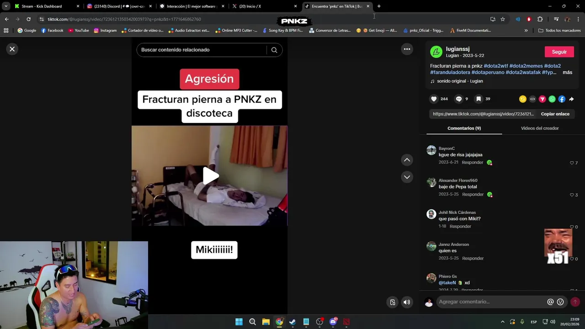Reply to BayronC's comment
This screenshot has height=329, width=585.
click(472, 163)
